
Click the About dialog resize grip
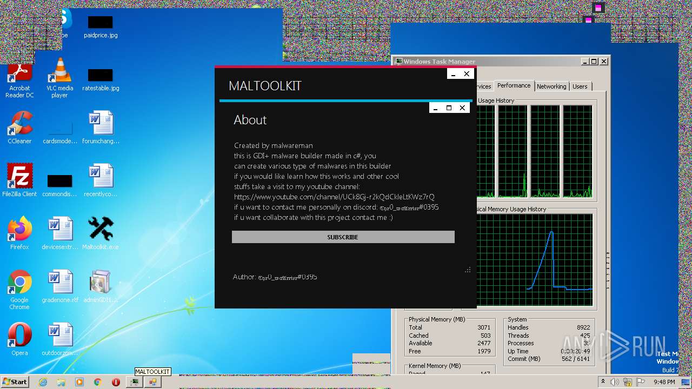468,270
